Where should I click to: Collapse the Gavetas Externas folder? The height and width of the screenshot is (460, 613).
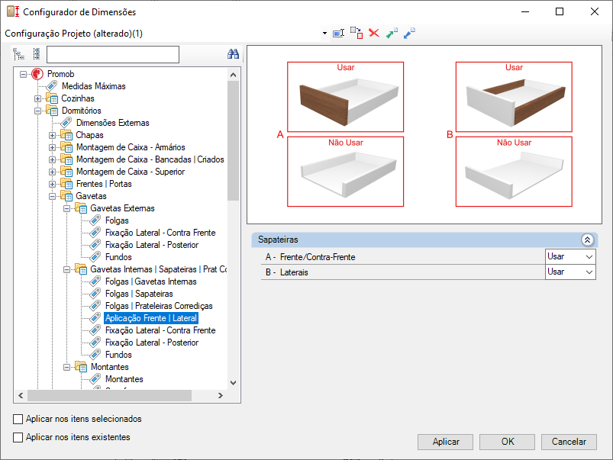click(67, 208)
